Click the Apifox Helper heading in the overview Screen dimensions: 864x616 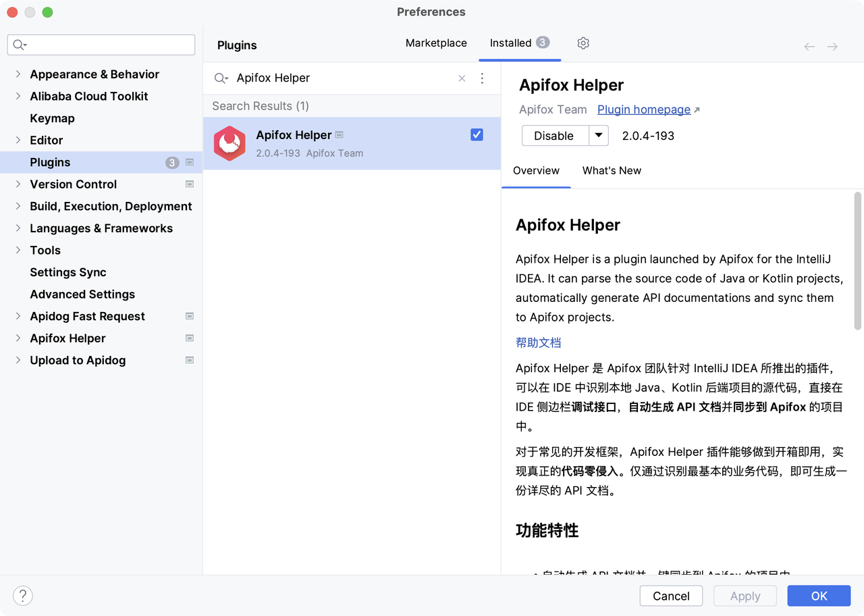click(568, 225)
